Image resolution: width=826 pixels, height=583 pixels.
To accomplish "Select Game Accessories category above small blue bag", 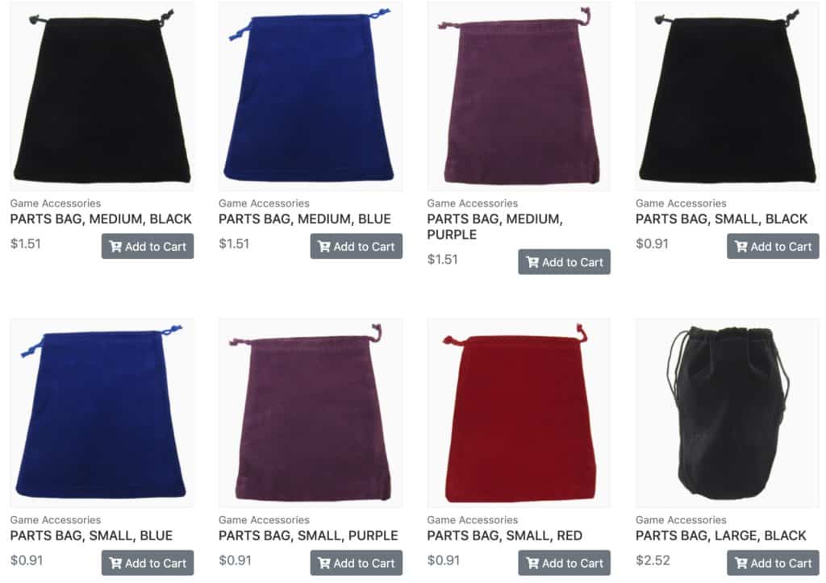I will (56, 520).
